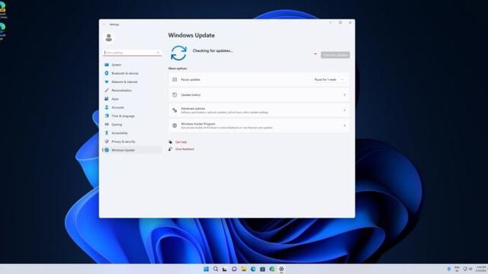Go to the Accounts category

pyautogui.click(x=132, y=107)
